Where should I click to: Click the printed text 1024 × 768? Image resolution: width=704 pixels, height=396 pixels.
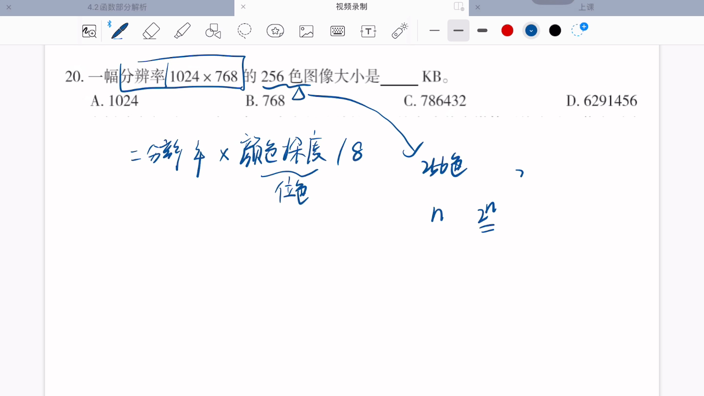coord(203,76)
